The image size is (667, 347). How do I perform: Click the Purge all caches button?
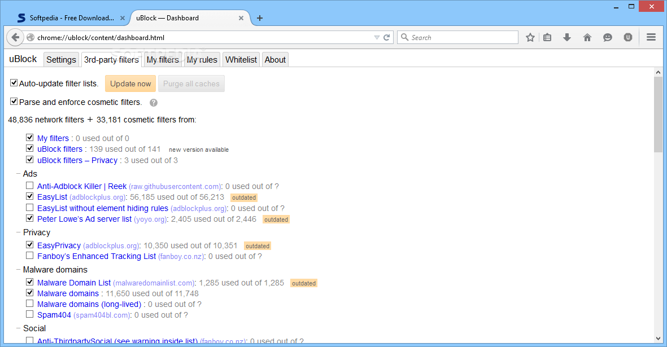coord(191,84)
